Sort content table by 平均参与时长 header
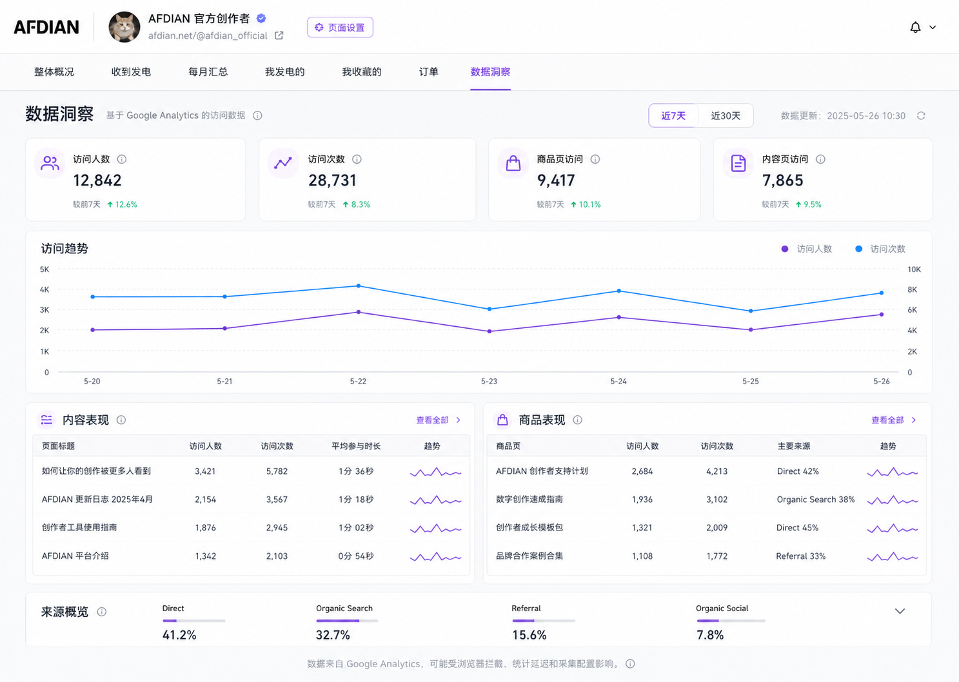 [356, 446]
